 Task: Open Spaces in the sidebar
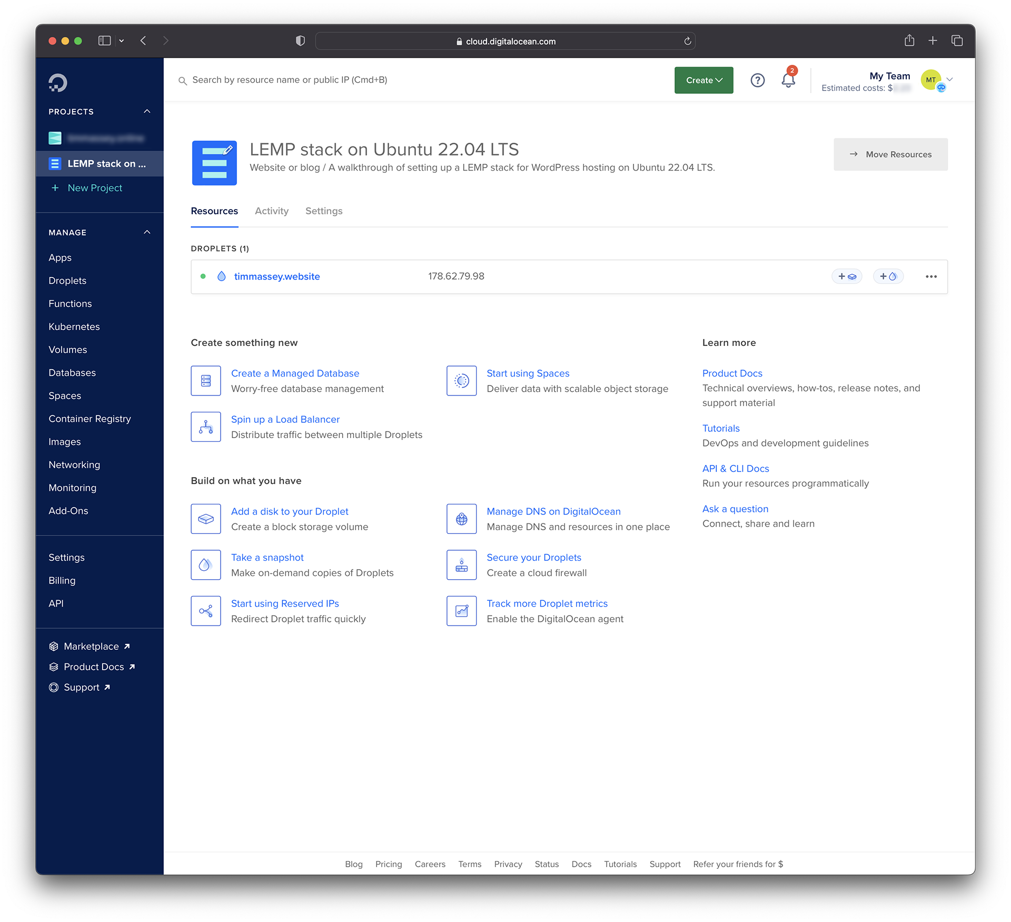tap(65, 396)
